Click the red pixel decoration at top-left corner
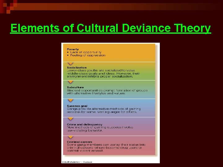Screen dimensions: 223x167 tap(9, 6)
